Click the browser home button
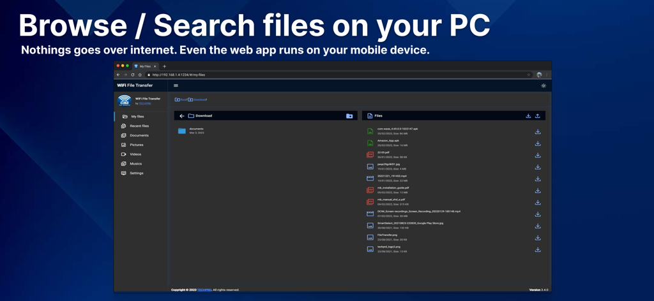This screenshot has width=654, height=301. [x=140, y=75]
